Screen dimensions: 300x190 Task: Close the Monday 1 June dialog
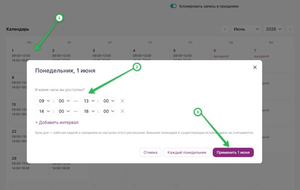255,67
